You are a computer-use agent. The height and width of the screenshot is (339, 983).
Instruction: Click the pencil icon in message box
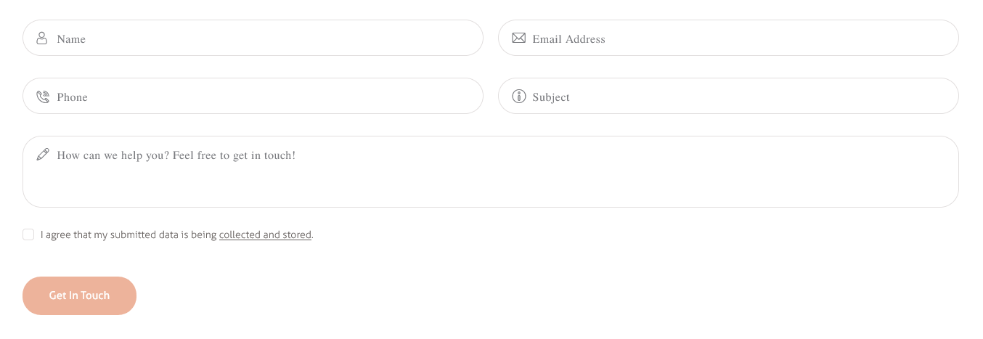point(43,154)
